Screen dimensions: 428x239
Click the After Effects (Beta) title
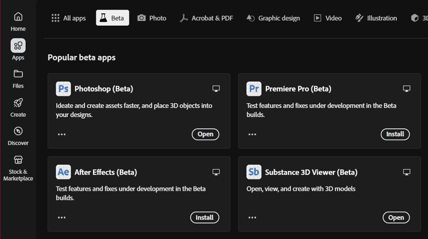[105, 172]
